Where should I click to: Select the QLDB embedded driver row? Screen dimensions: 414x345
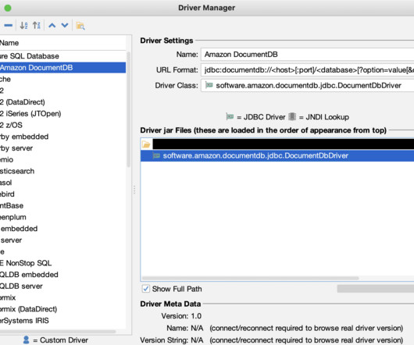click(62, 275)
